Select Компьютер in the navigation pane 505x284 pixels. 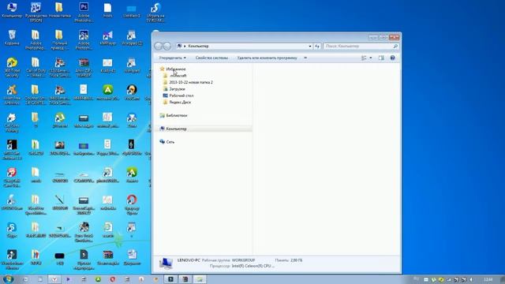pos(176,129)
